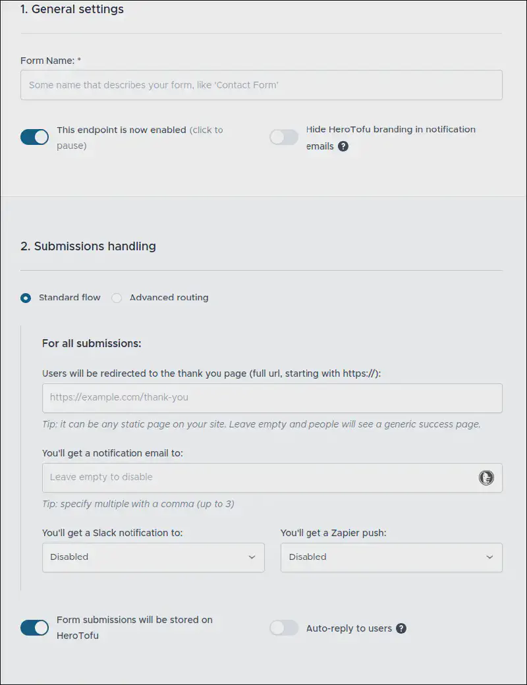Viewport: 527px width, 685px height.
Task: Click the 'General settings' section header
Action: pos(72,9)
